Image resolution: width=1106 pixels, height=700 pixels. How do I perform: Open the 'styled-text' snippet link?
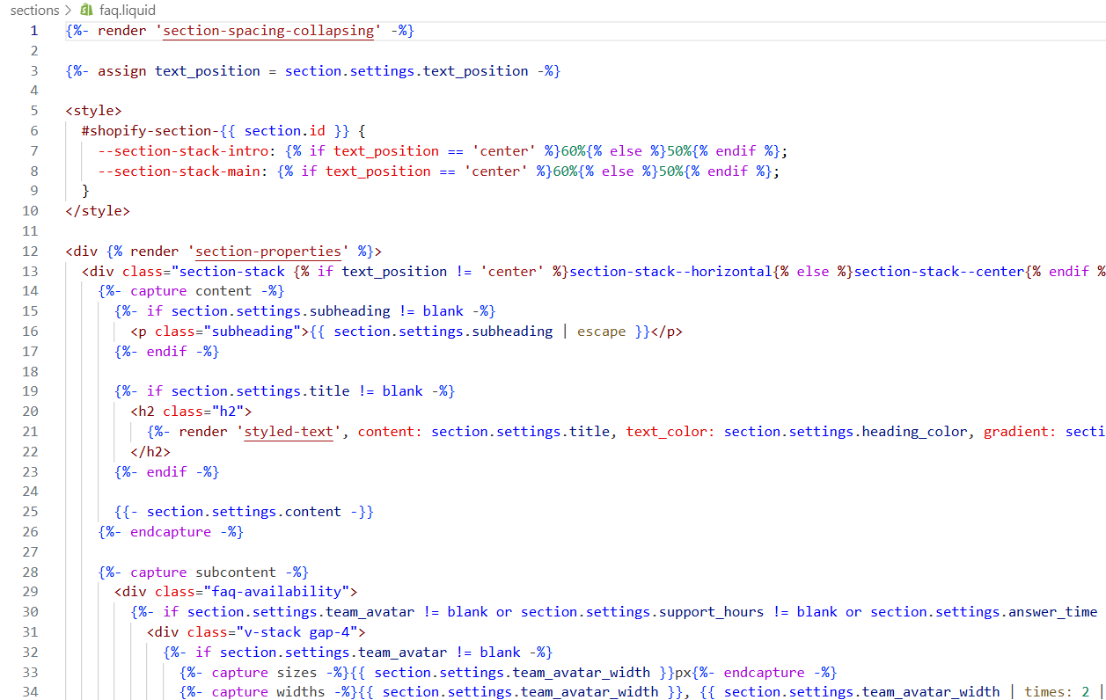coord(289,432)
